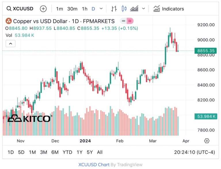Click the copper symbol logo icon
Image resolution: width=221 pixels, height=169 pixels.
tap(8, 21)
